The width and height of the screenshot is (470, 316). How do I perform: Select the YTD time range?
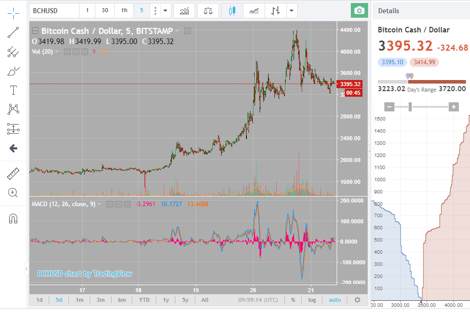[144, 300]
